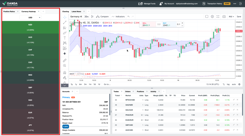
Task: Switch to the Currency Heatmap tab
Action: click(29, 12)
